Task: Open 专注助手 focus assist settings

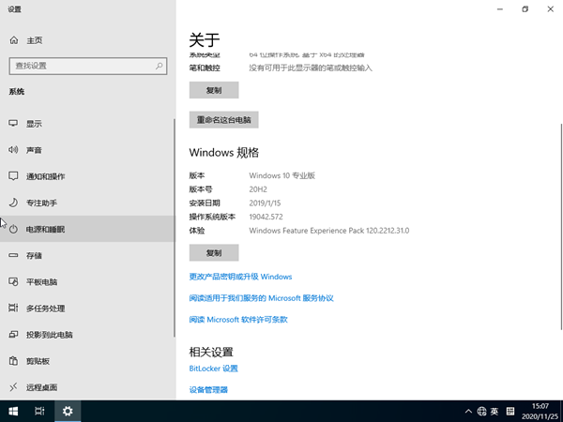Action: coord(41,203)
